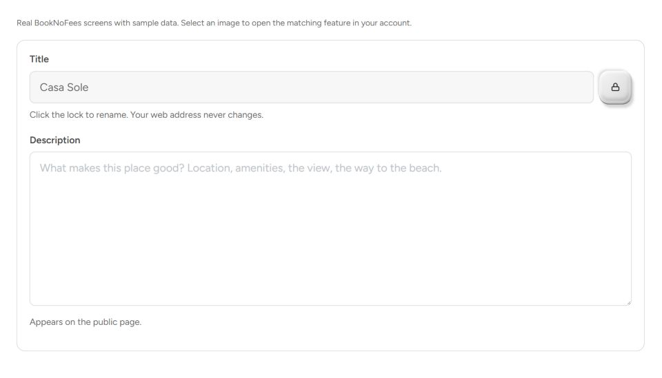
Task: Unlock the title with the padlock icon
Action: pyautogui.click(x=615, y=87)
